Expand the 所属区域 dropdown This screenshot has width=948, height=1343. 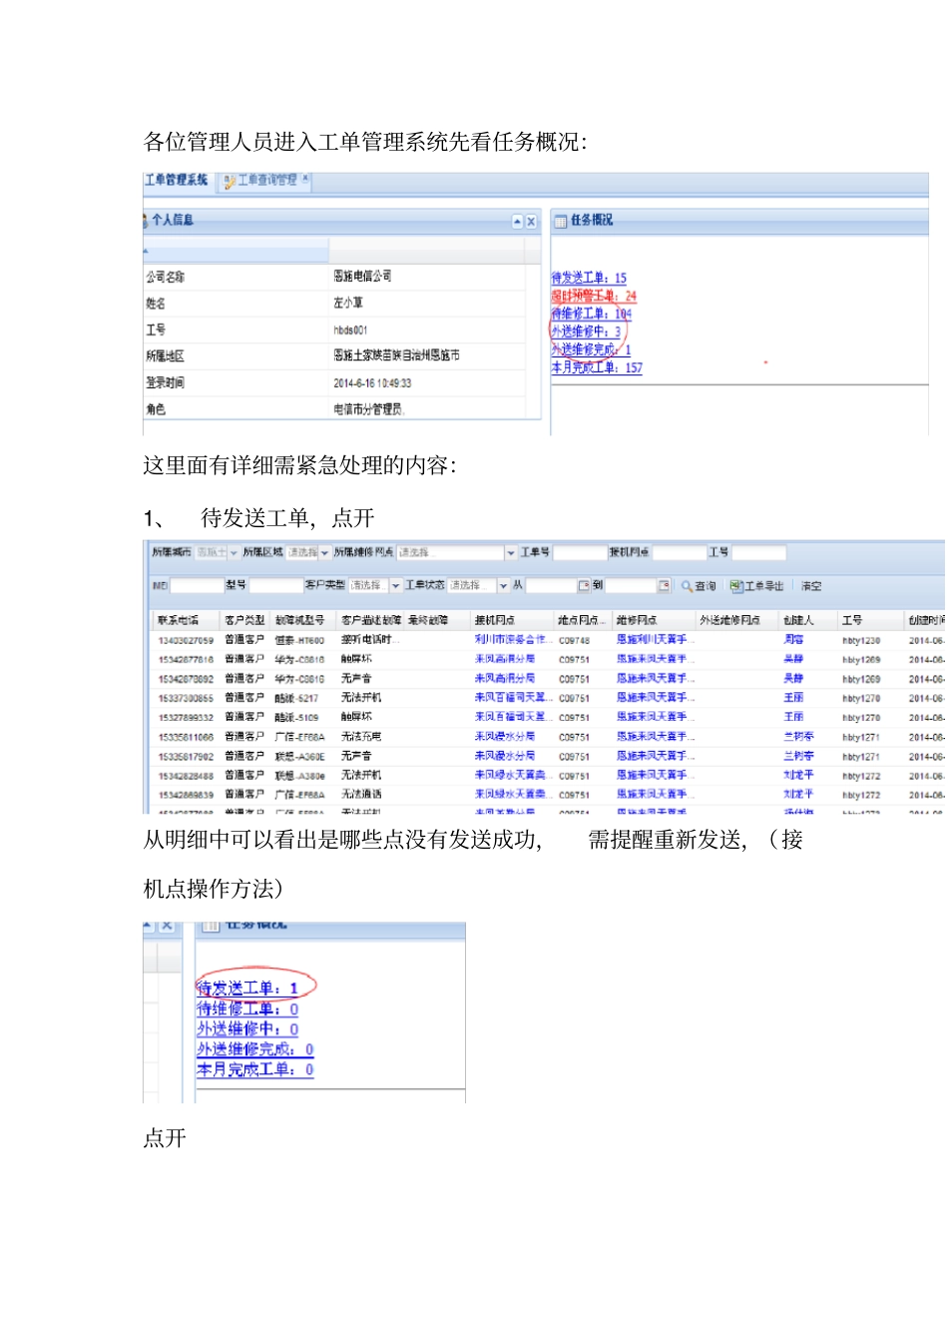click(324, 553)
